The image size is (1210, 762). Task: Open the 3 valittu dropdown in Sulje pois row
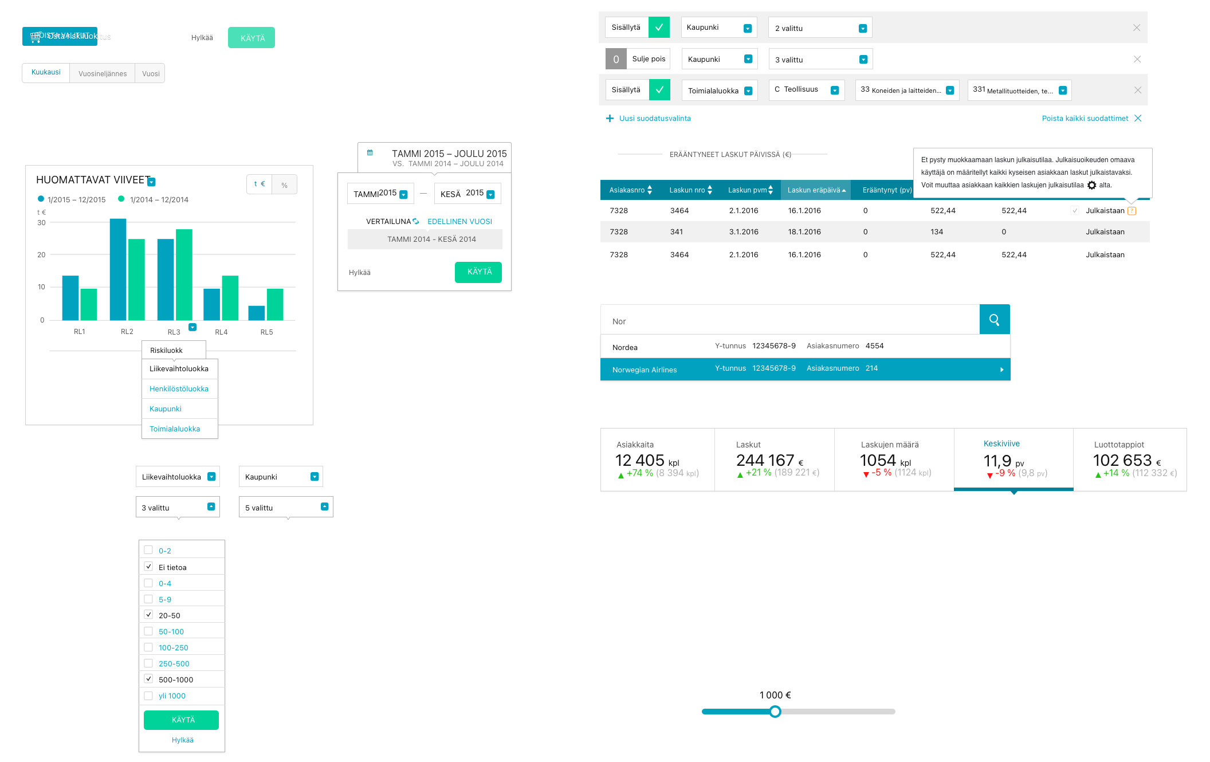[x=820, y=59]
